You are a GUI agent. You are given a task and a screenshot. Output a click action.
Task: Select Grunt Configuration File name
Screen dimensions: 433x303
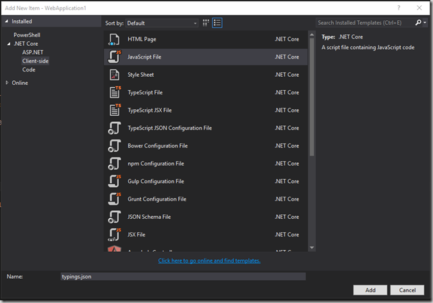pos(157,199)
